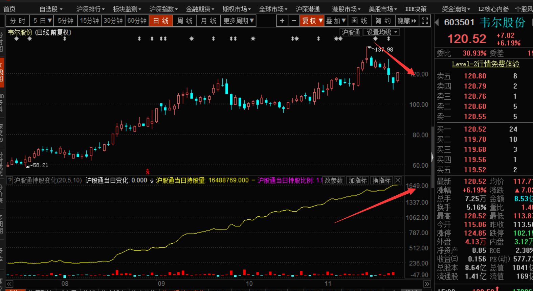Expand the 沪深指数 menu

163,9
